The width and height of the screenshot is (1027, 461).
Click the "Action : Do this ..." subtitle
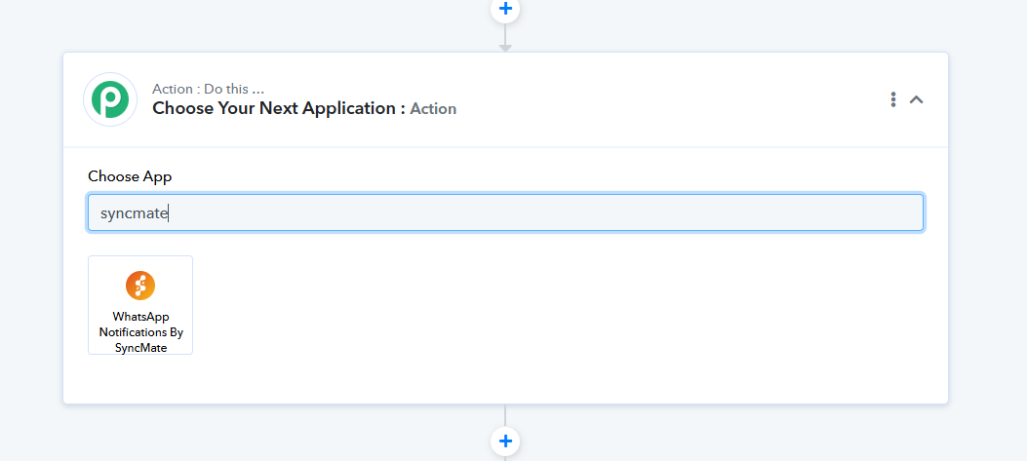pyautogui.click(x=208, y=90)
